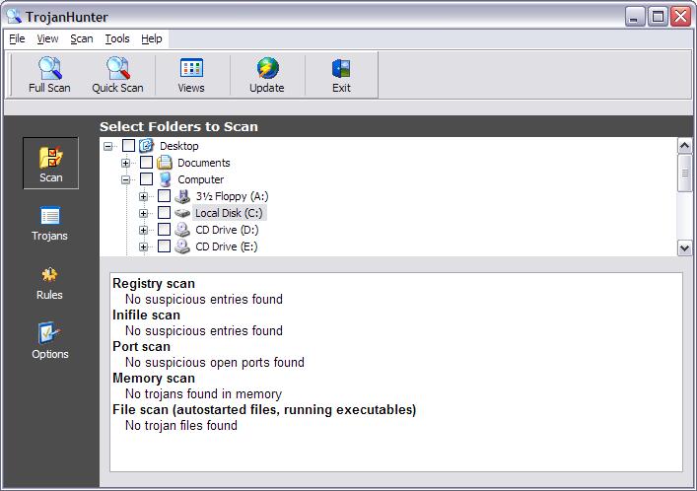
Task: Select the 3½ Floppy (A:) label
Action: [232, 196]
